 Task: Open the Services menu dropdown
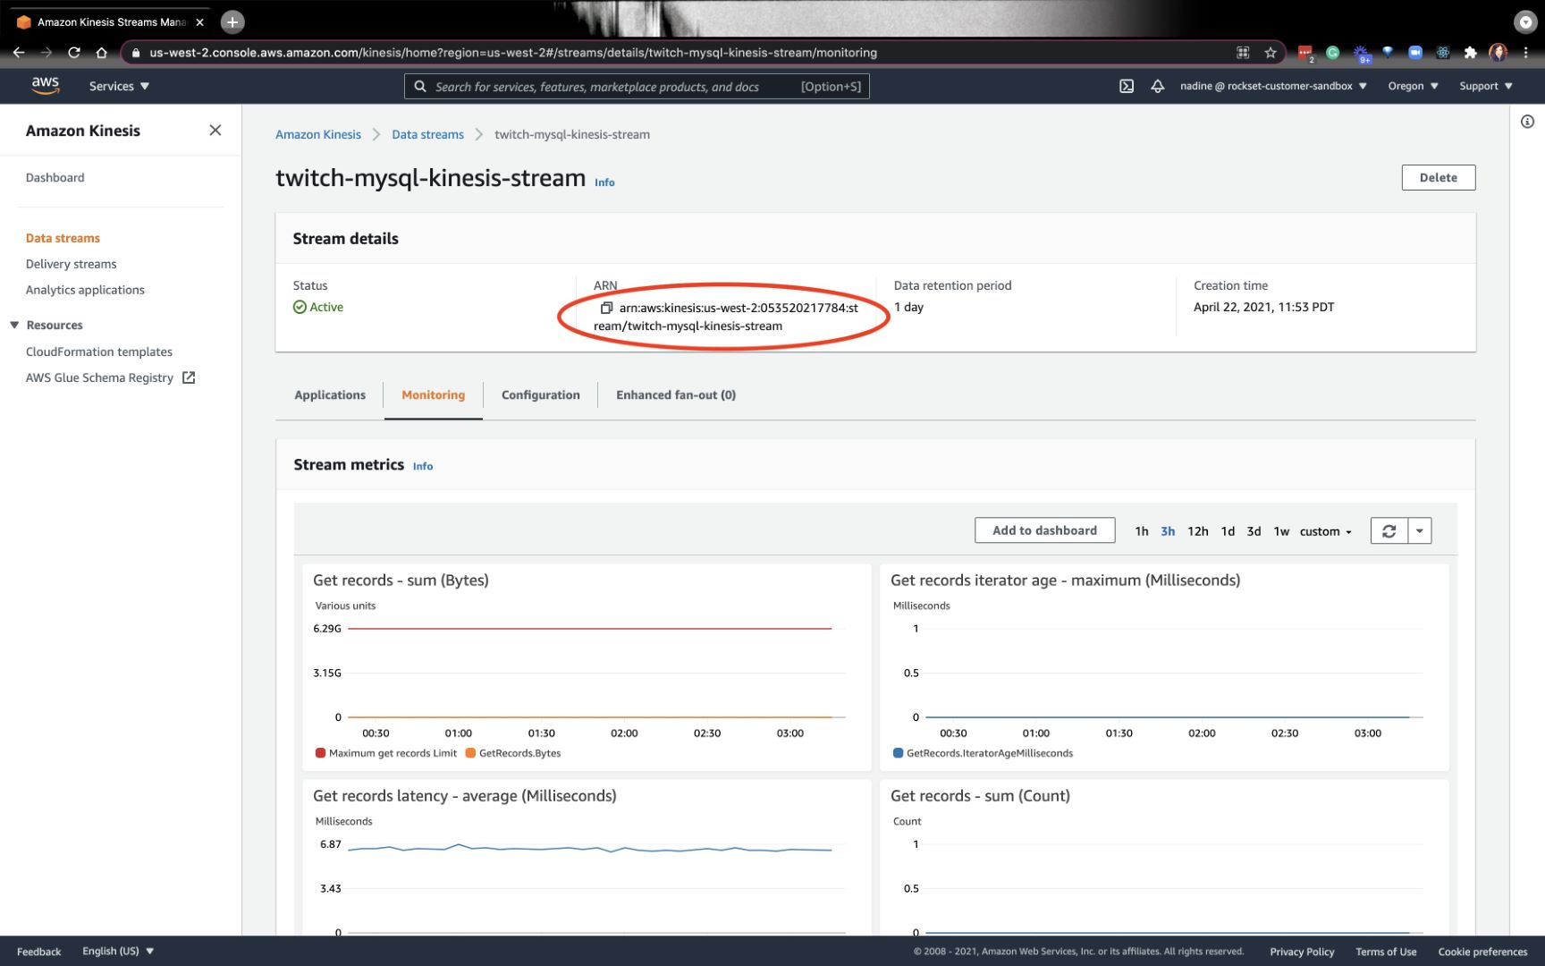point(119,86)
